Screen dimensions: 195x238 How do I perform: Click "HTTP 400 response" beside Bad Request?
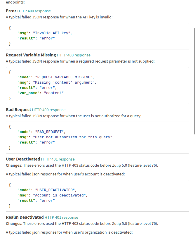[49, 110]
